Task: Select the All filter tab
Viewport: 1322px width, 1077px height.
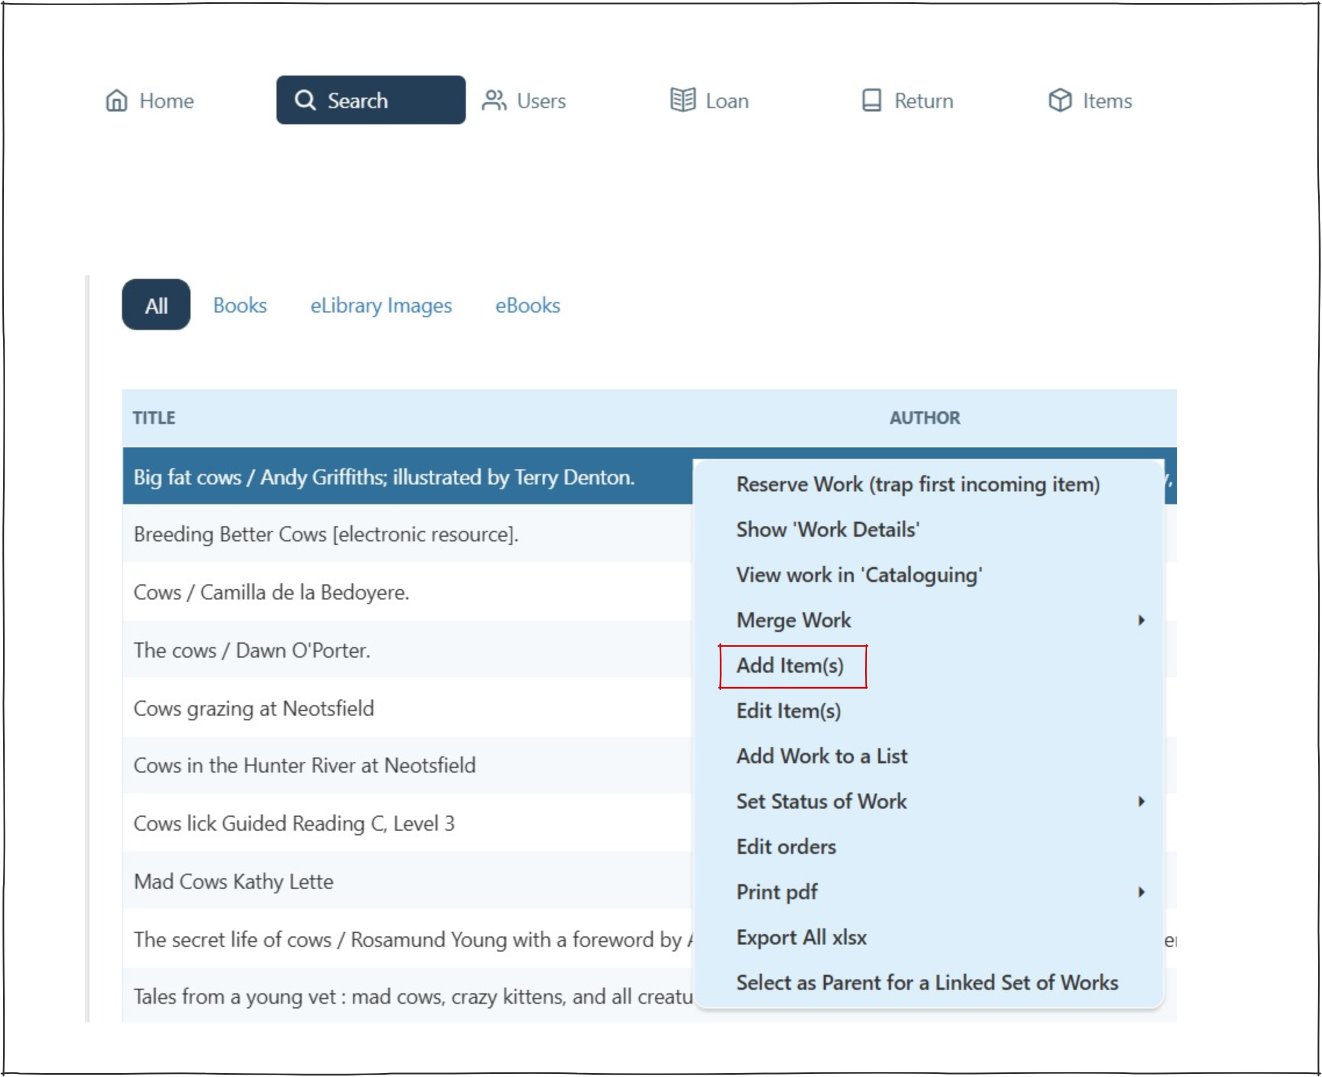Action: coord(156,305)
